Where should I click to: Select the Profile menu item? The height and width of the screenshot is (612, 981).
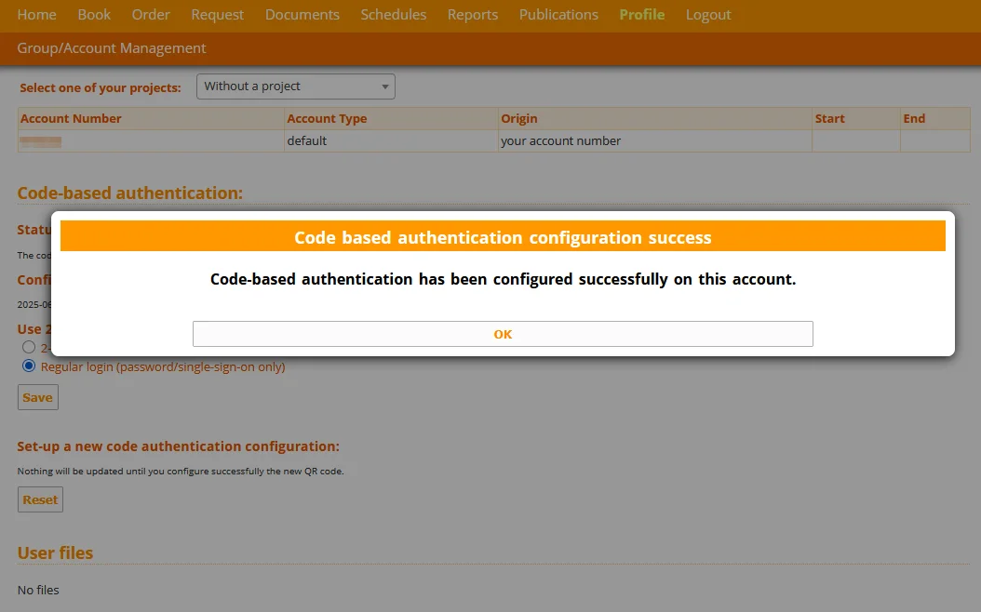(x=641, y=15)
